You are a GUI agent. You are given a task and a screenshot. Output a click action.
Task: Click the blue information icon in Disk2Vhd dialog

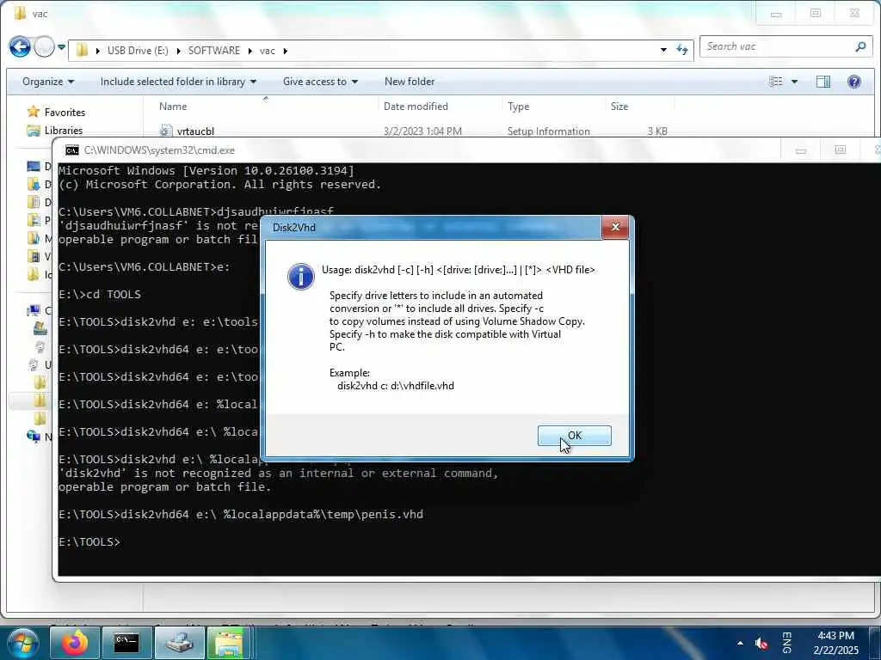tap(301, 276)
